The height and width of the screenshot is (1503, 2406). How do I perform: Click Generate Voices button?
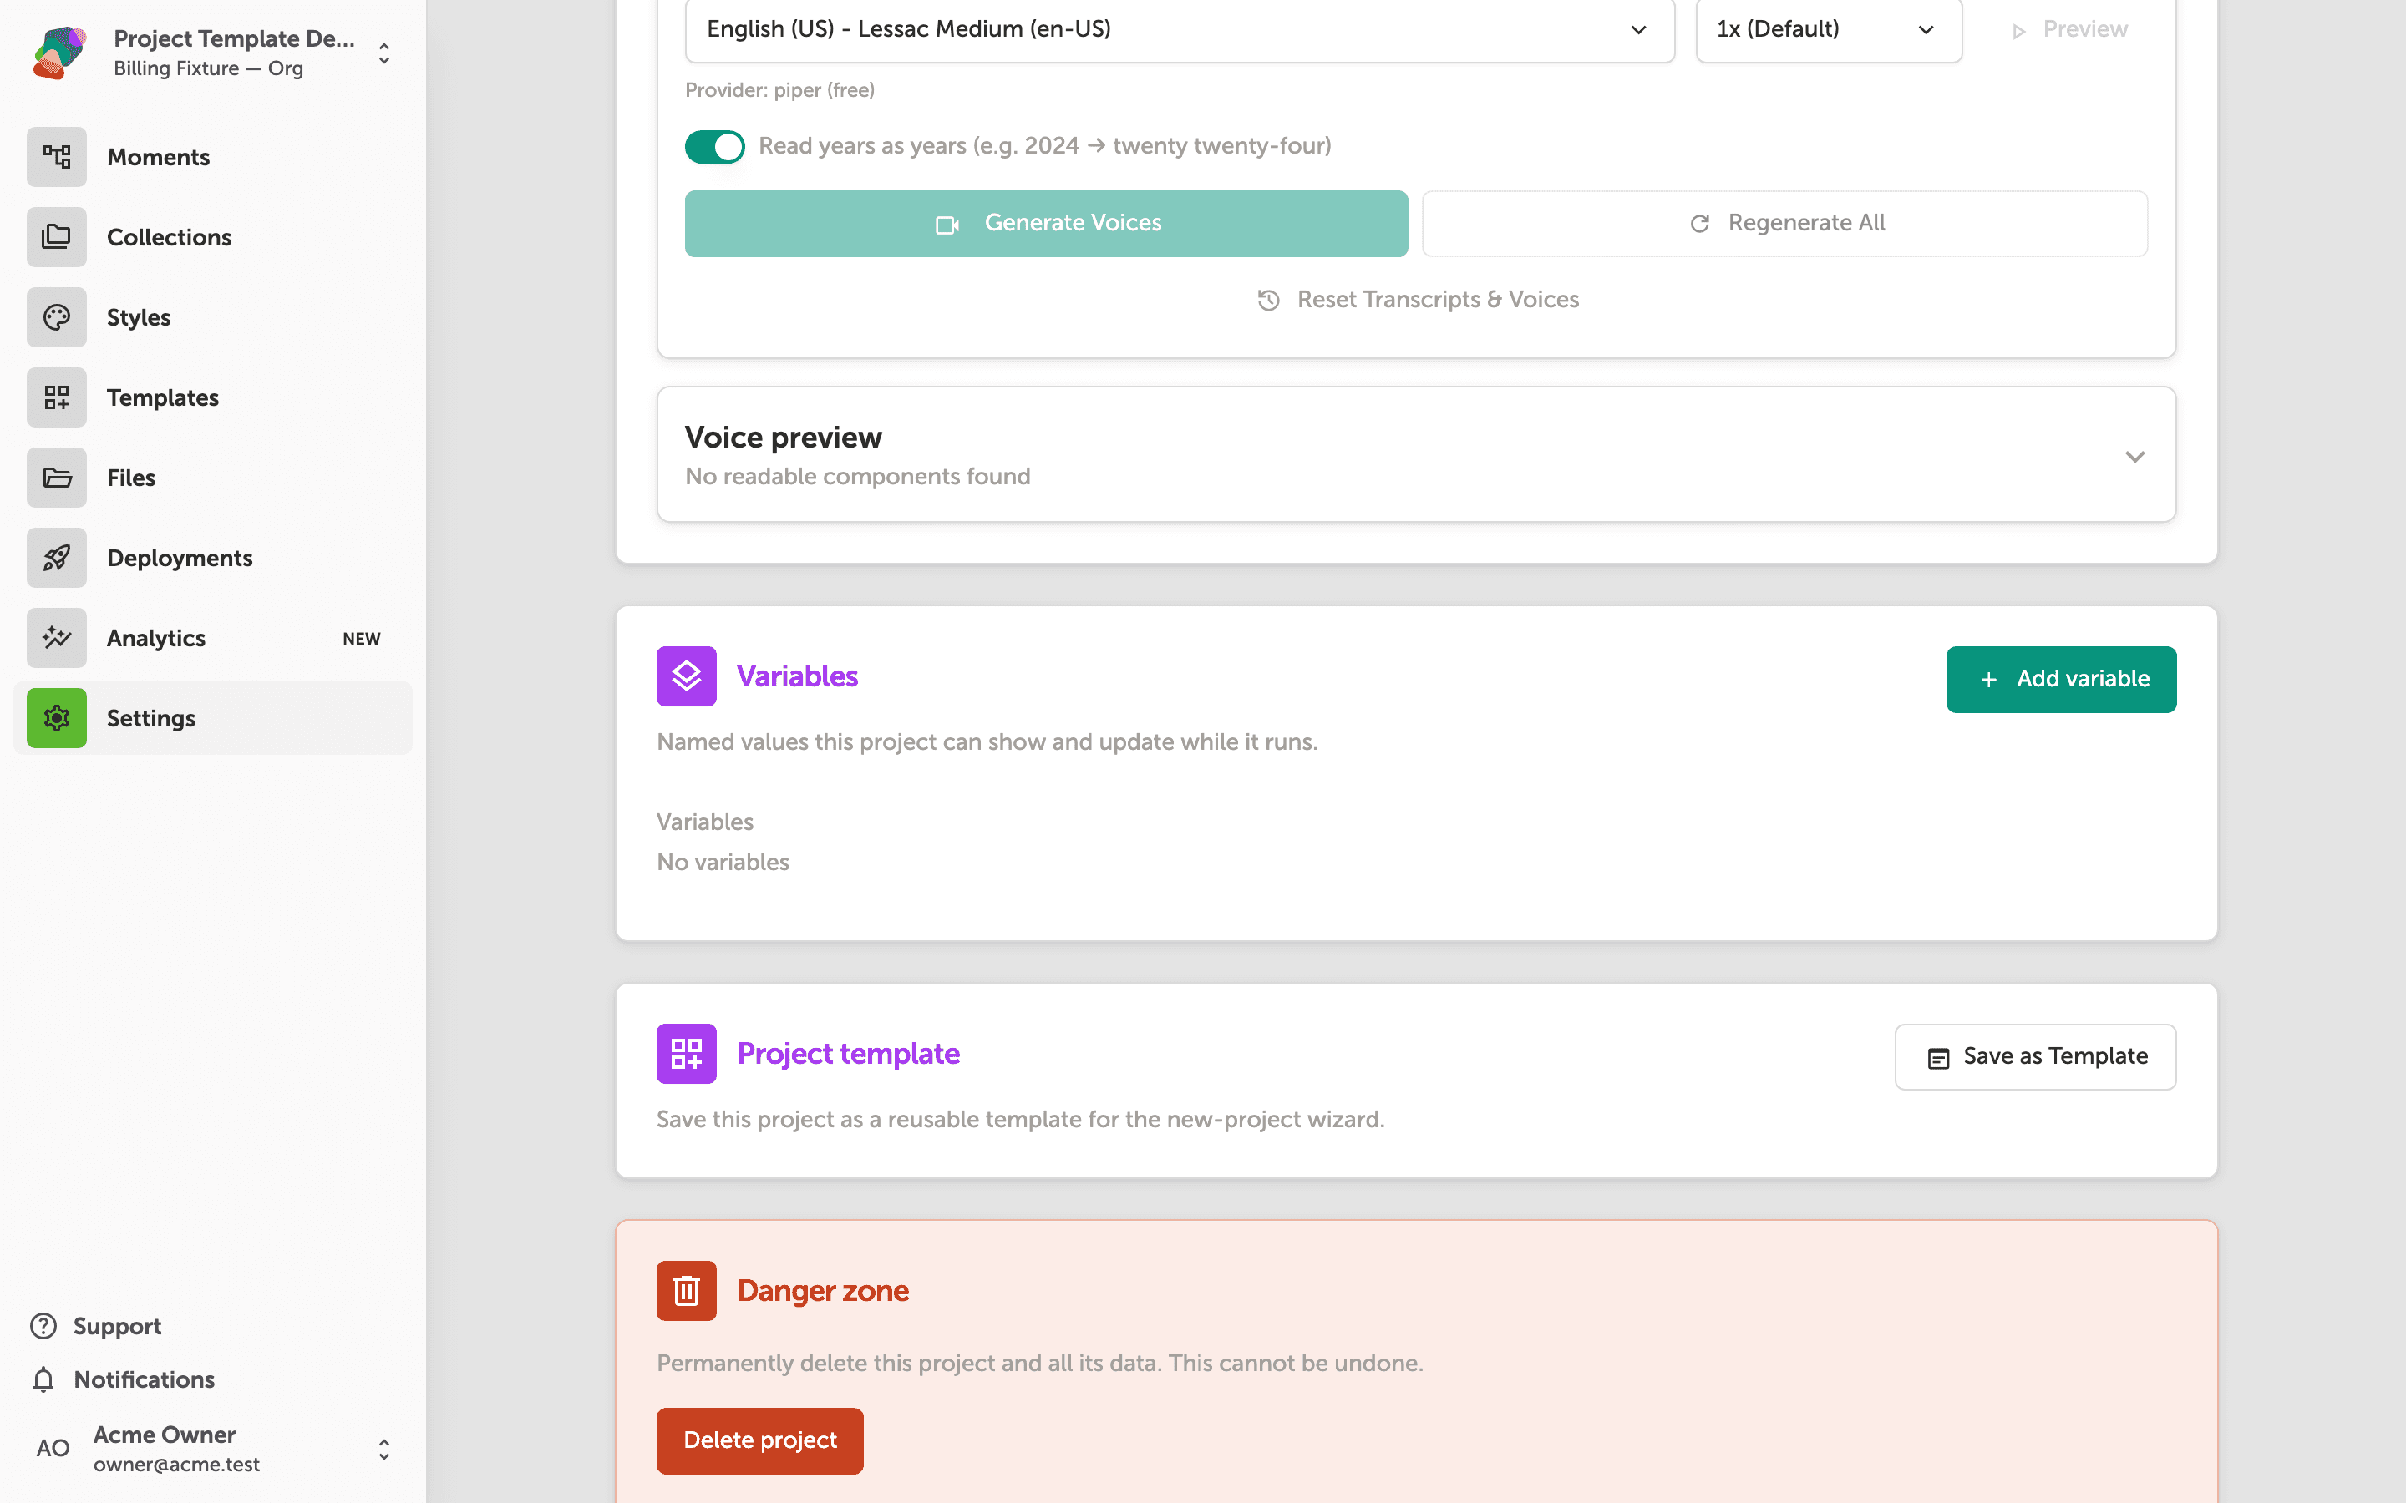click(x=1046, y=224)
